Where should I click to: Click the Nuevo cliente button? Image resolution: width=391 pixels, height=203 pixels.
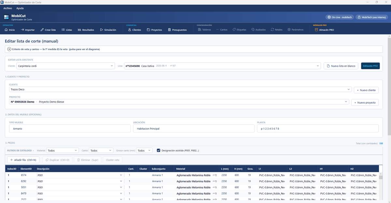(366, 90)
